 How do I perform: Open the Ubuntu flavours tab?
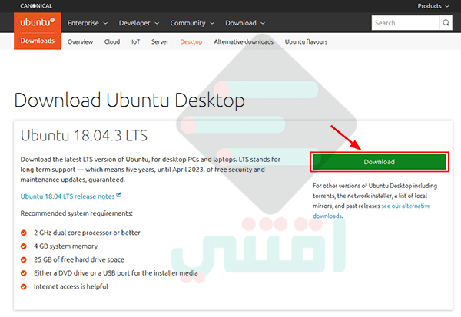(306, 41)
